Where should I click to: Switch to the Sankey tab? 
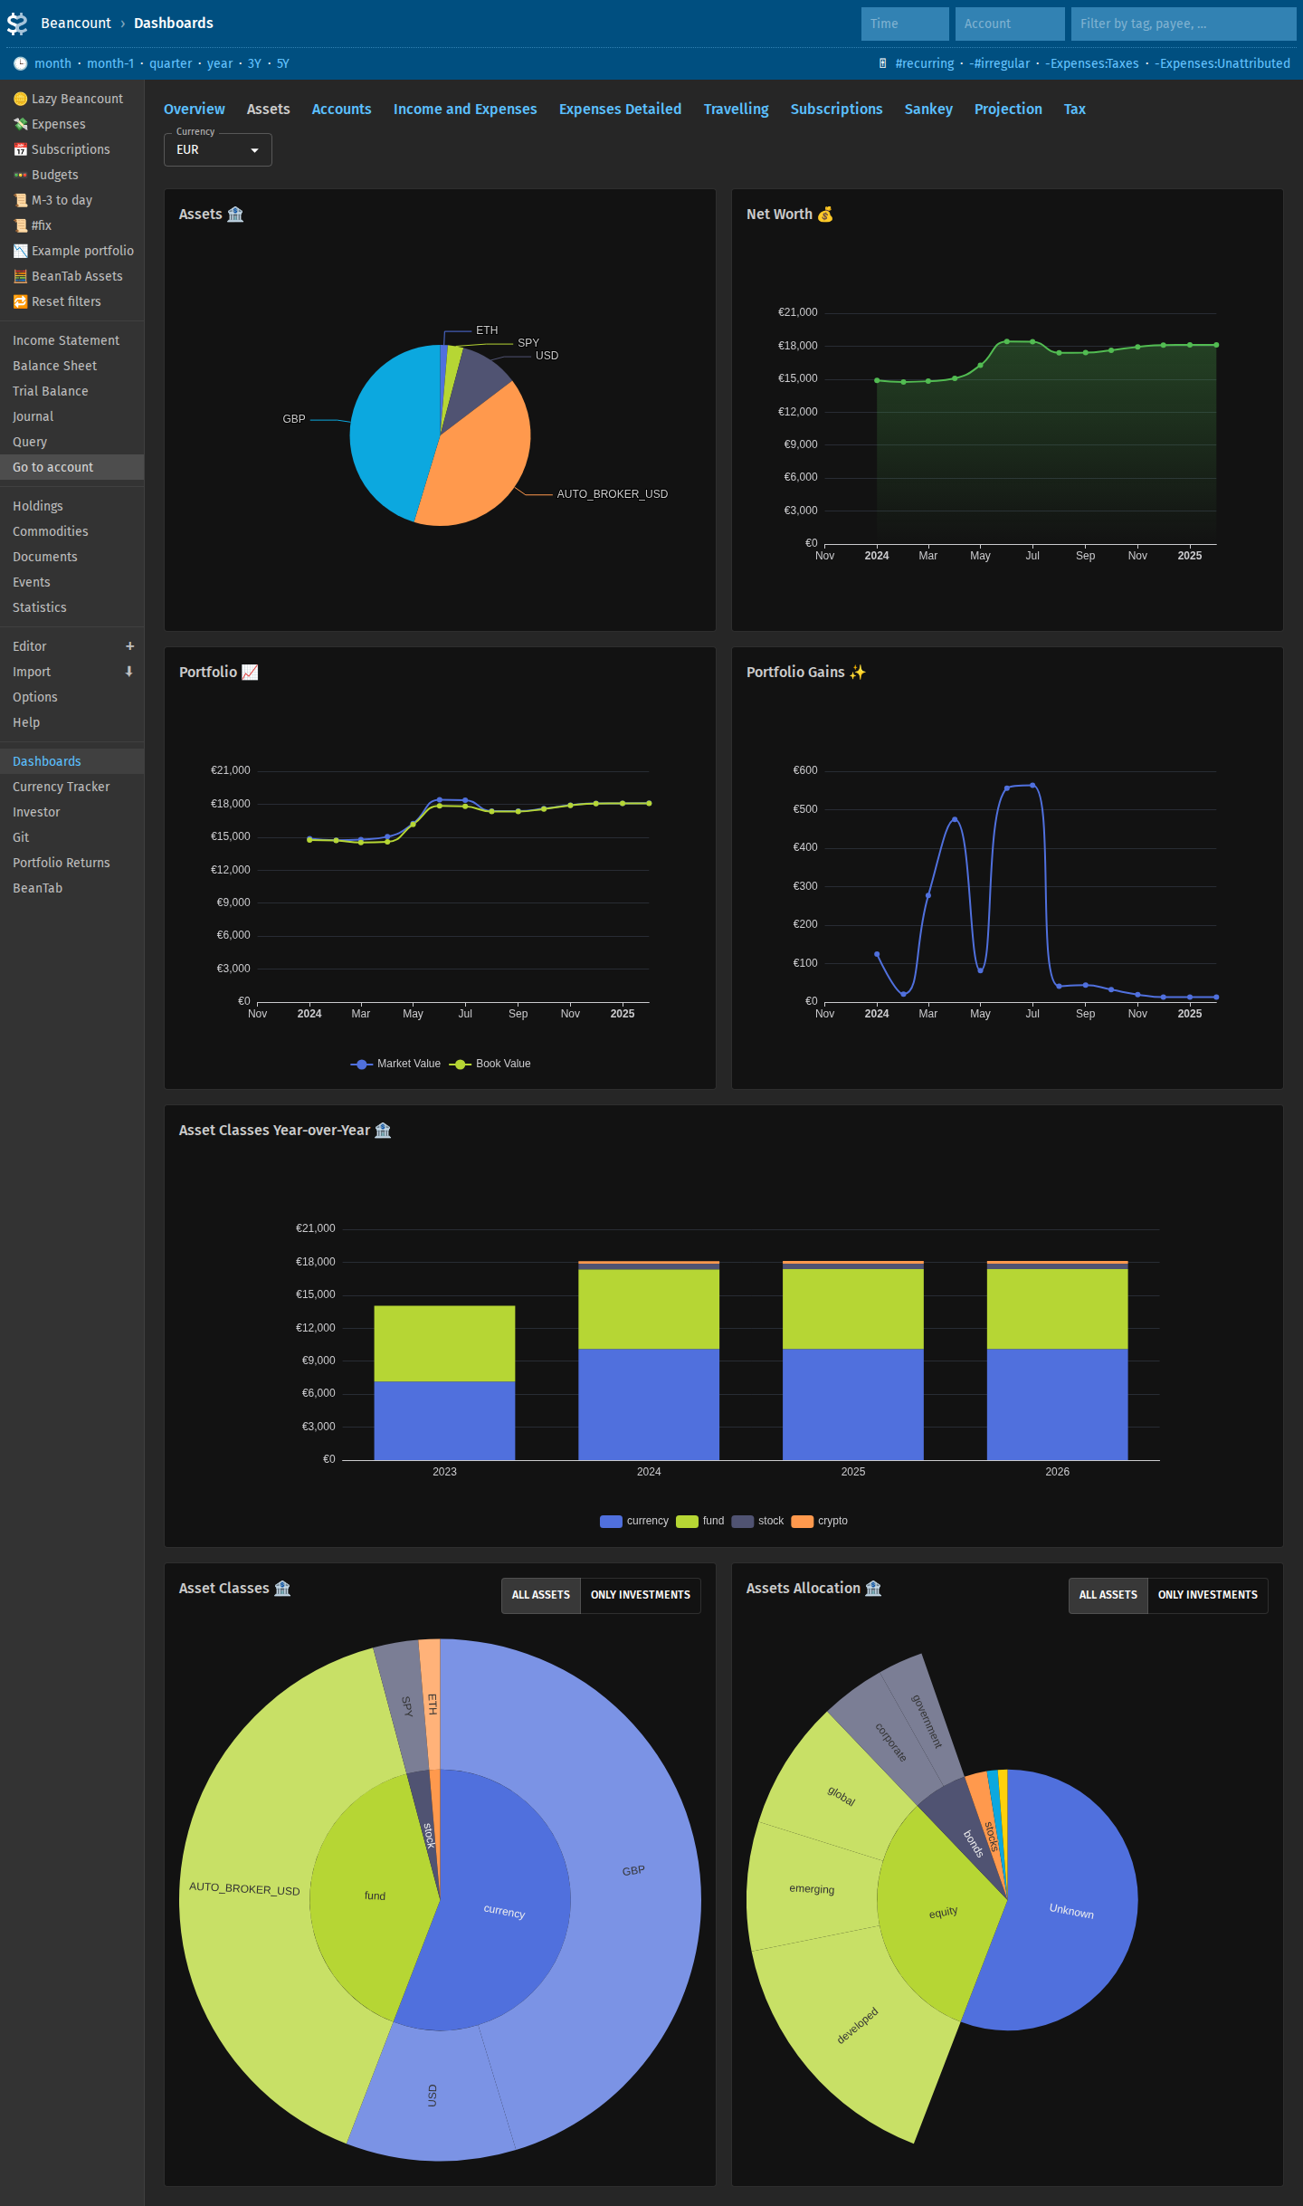coord(928,109)
